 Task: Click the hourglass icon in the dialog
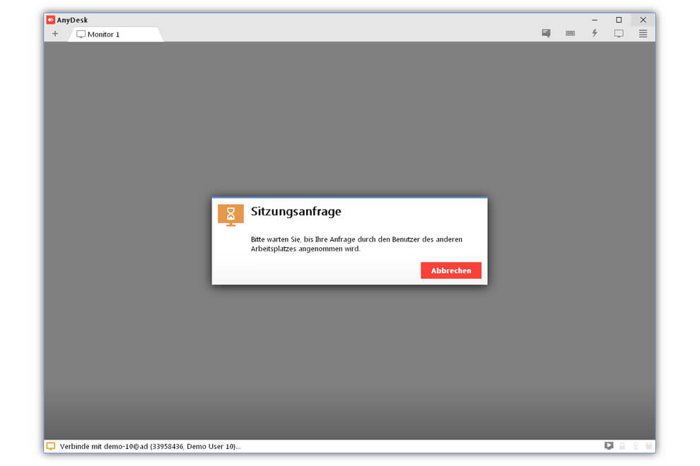click(x=231, y=215)
